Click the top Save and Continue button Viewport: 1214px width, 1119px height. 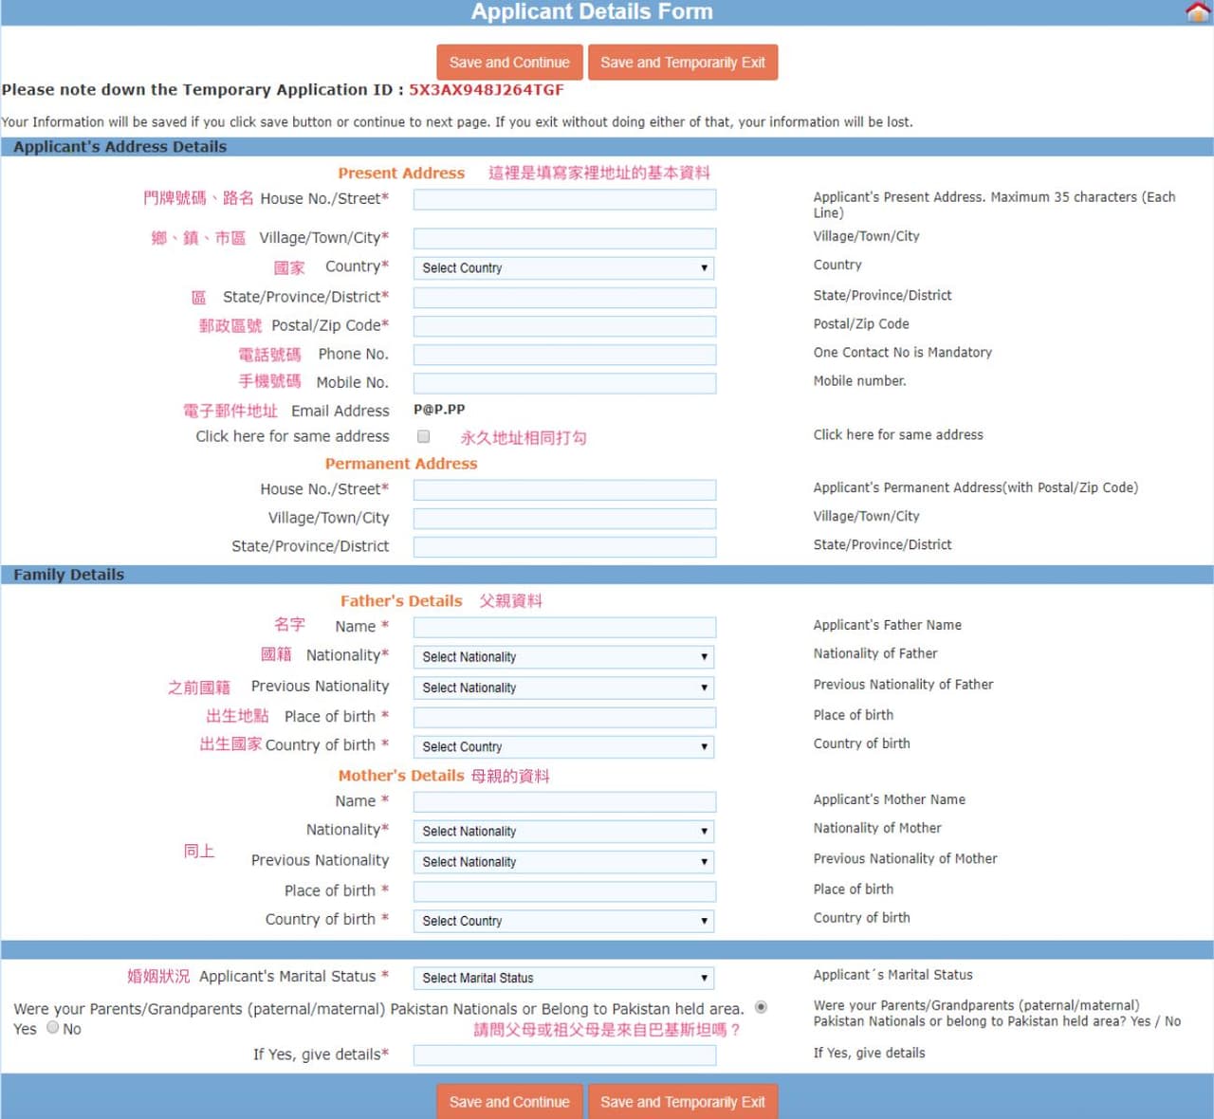(x=509, y=63)
